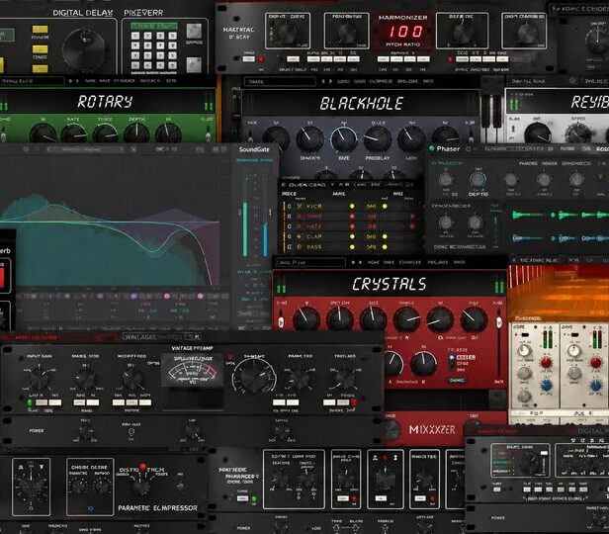The height and width of the screenshot is (534, 609).
Task: Click number keypad on the Pixeverr panel
Action: [x=154, y=50]
